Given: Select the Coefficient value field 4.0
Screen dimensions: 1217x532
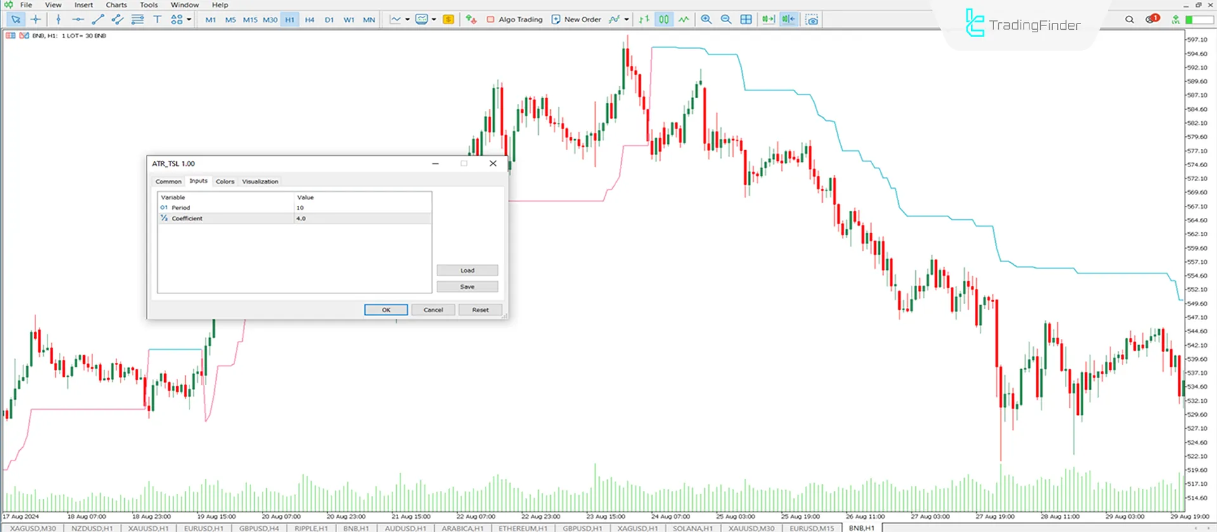Looking at the screenshot, I should pyautogui.click(x=363, y=218).
